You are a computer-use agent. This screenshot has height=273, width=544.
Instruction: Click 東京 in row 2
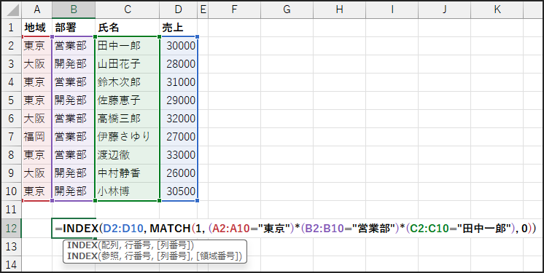(36, 46)
